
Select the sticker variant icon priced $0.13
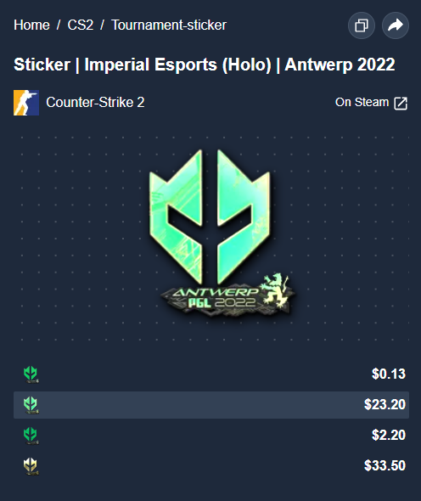click(31, 374)
